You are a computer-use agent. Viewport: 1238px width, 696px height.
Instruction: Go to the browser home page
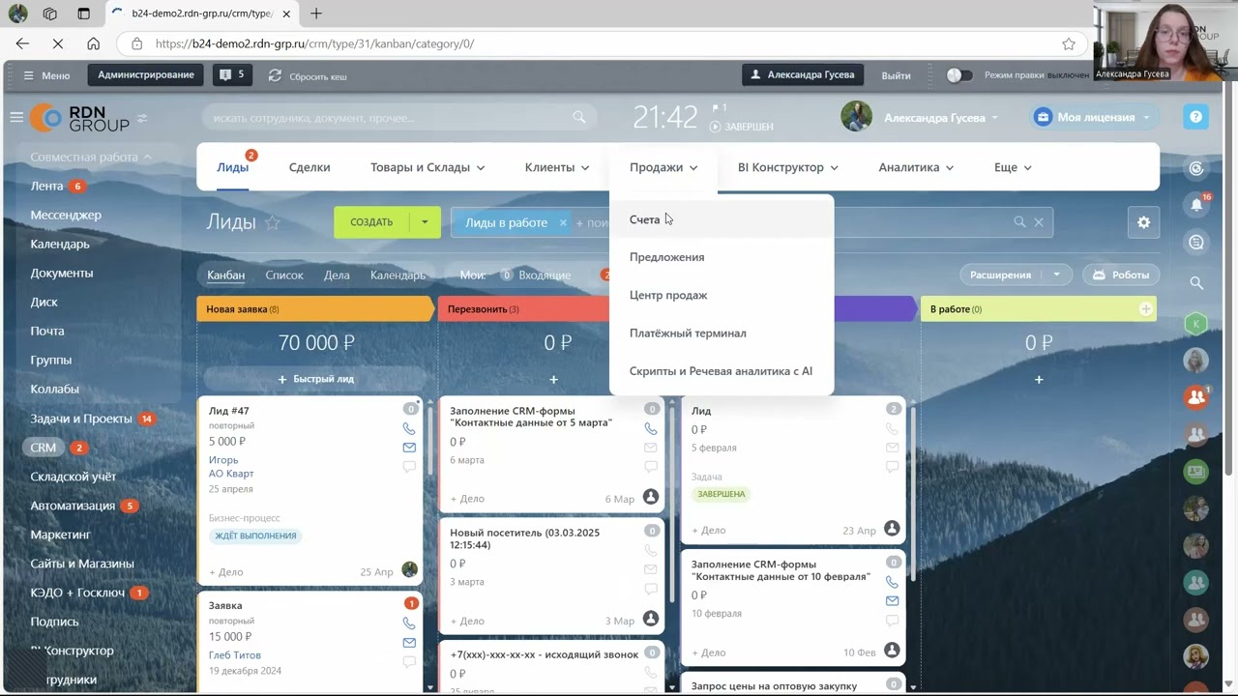pos(93,43)
